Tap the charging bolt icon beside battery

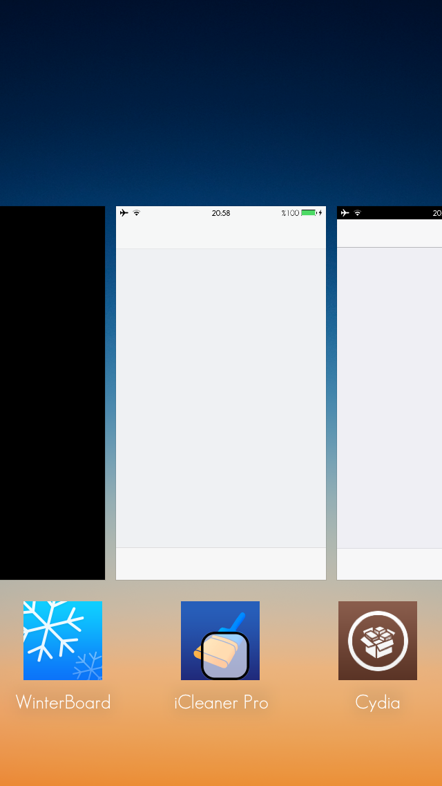320,213
